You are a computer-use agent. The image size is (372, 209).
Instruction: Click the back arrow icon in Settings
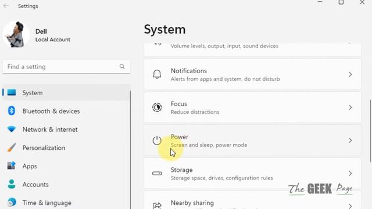coord(6,6)
